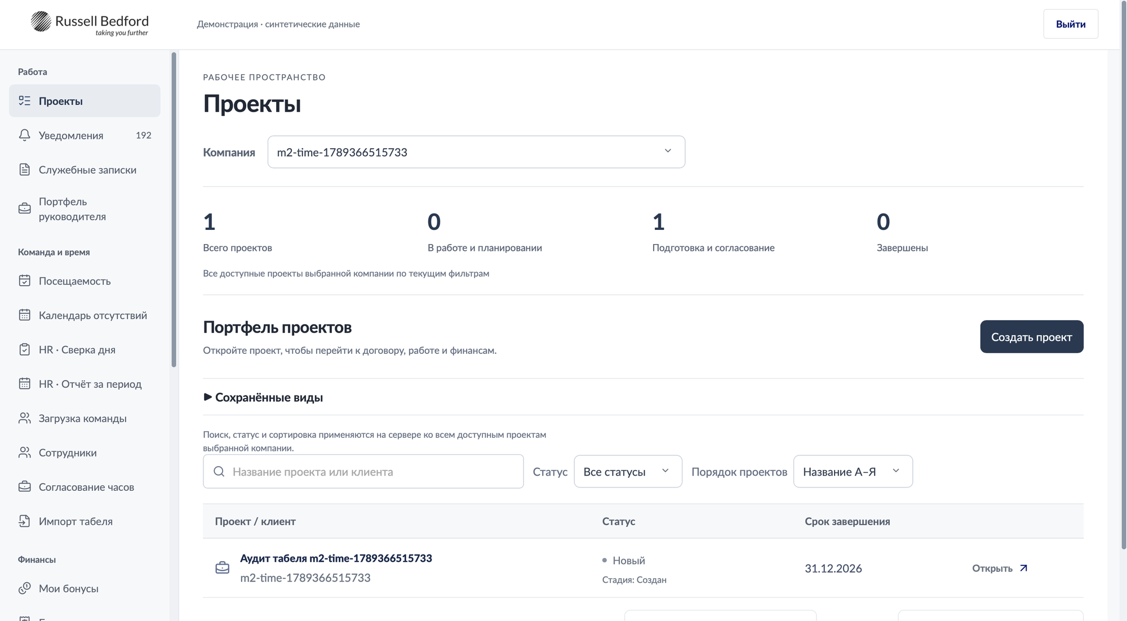Open the Аудит табеля m2-time-1789366515733 project title
Screen dimensions: 1127x621
[x=336, y=558]
